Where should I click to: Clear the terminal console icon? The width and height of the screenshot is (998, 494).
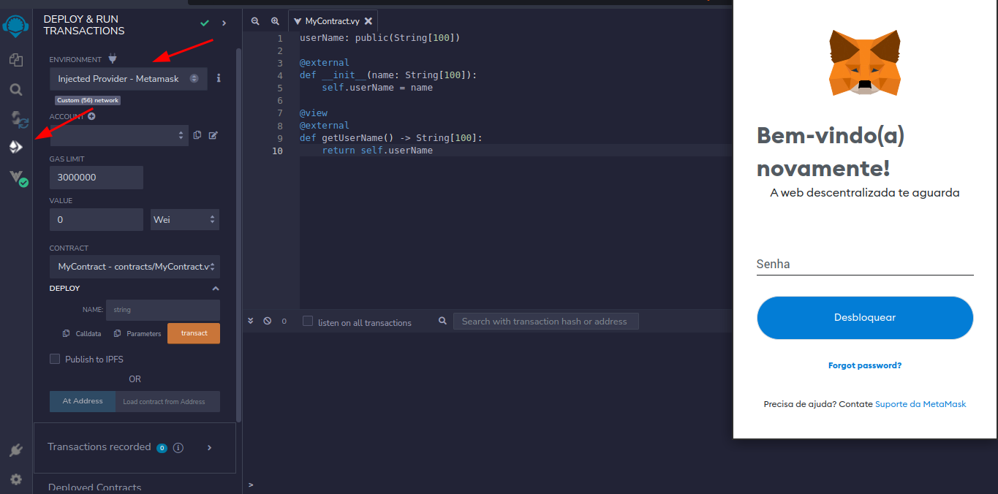[x=268, y=321]
